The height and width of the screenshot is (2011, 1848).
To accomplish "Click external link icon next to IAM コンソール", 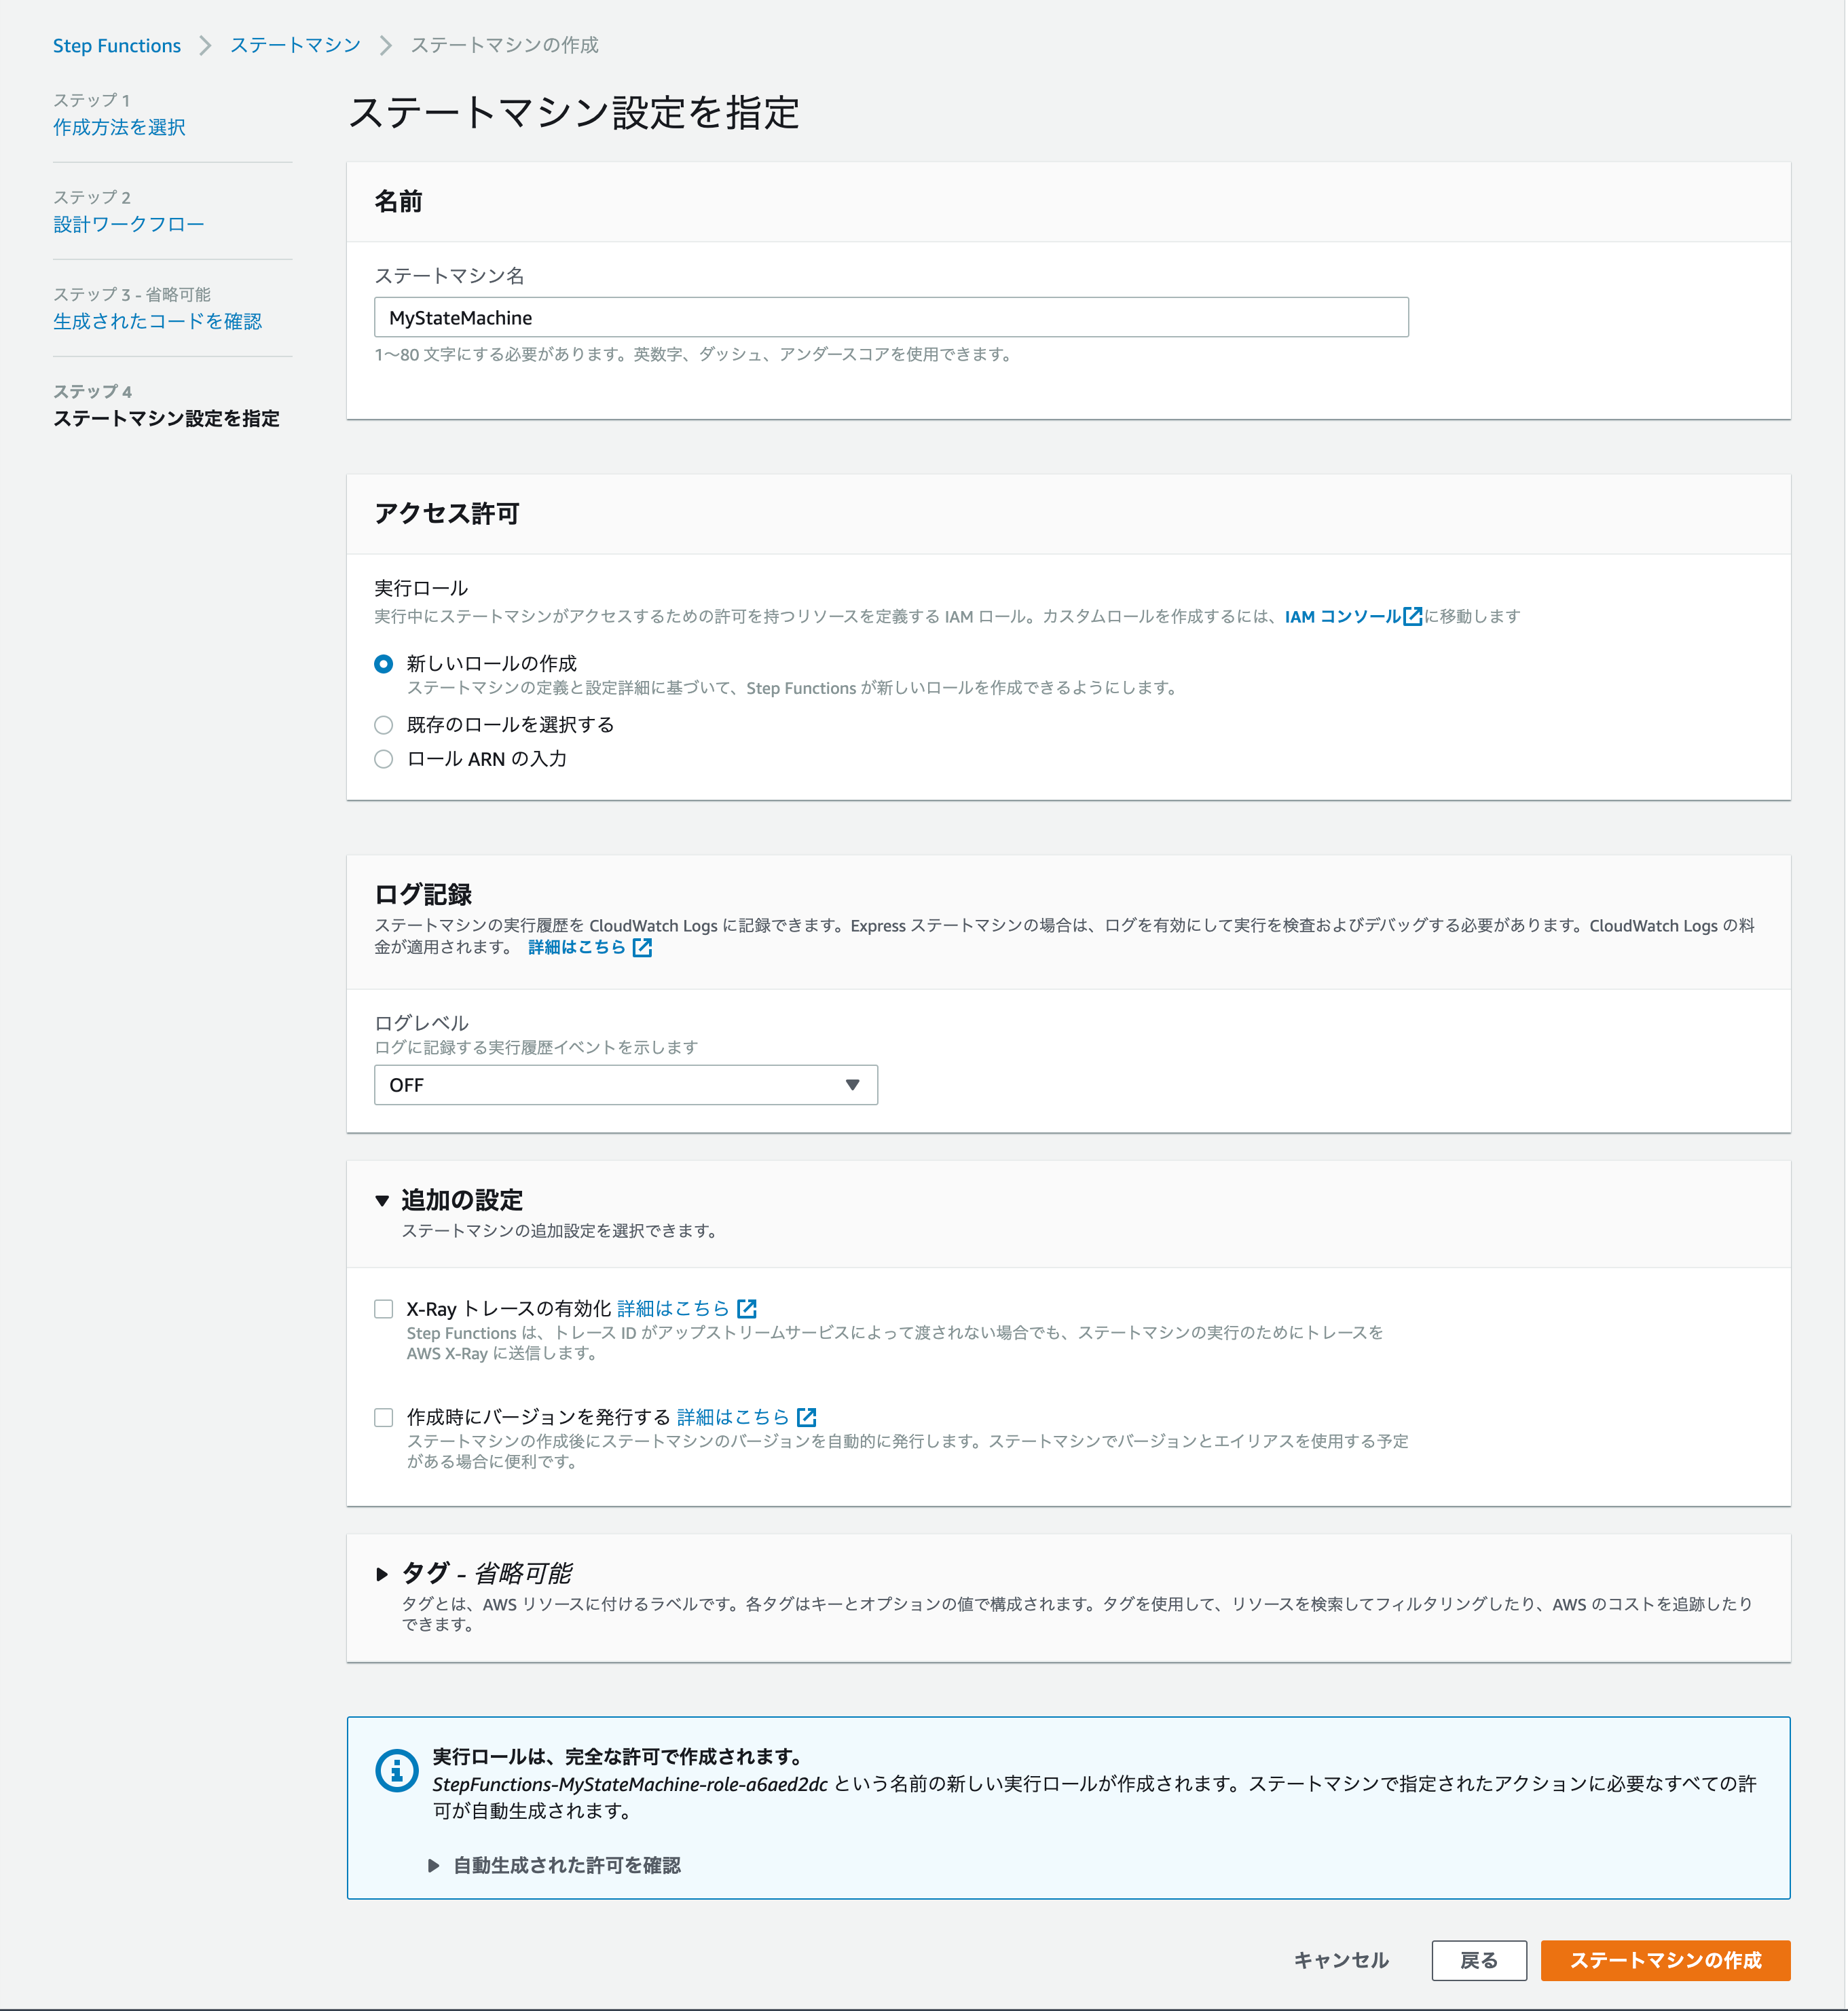I will tap(1412, 616).
